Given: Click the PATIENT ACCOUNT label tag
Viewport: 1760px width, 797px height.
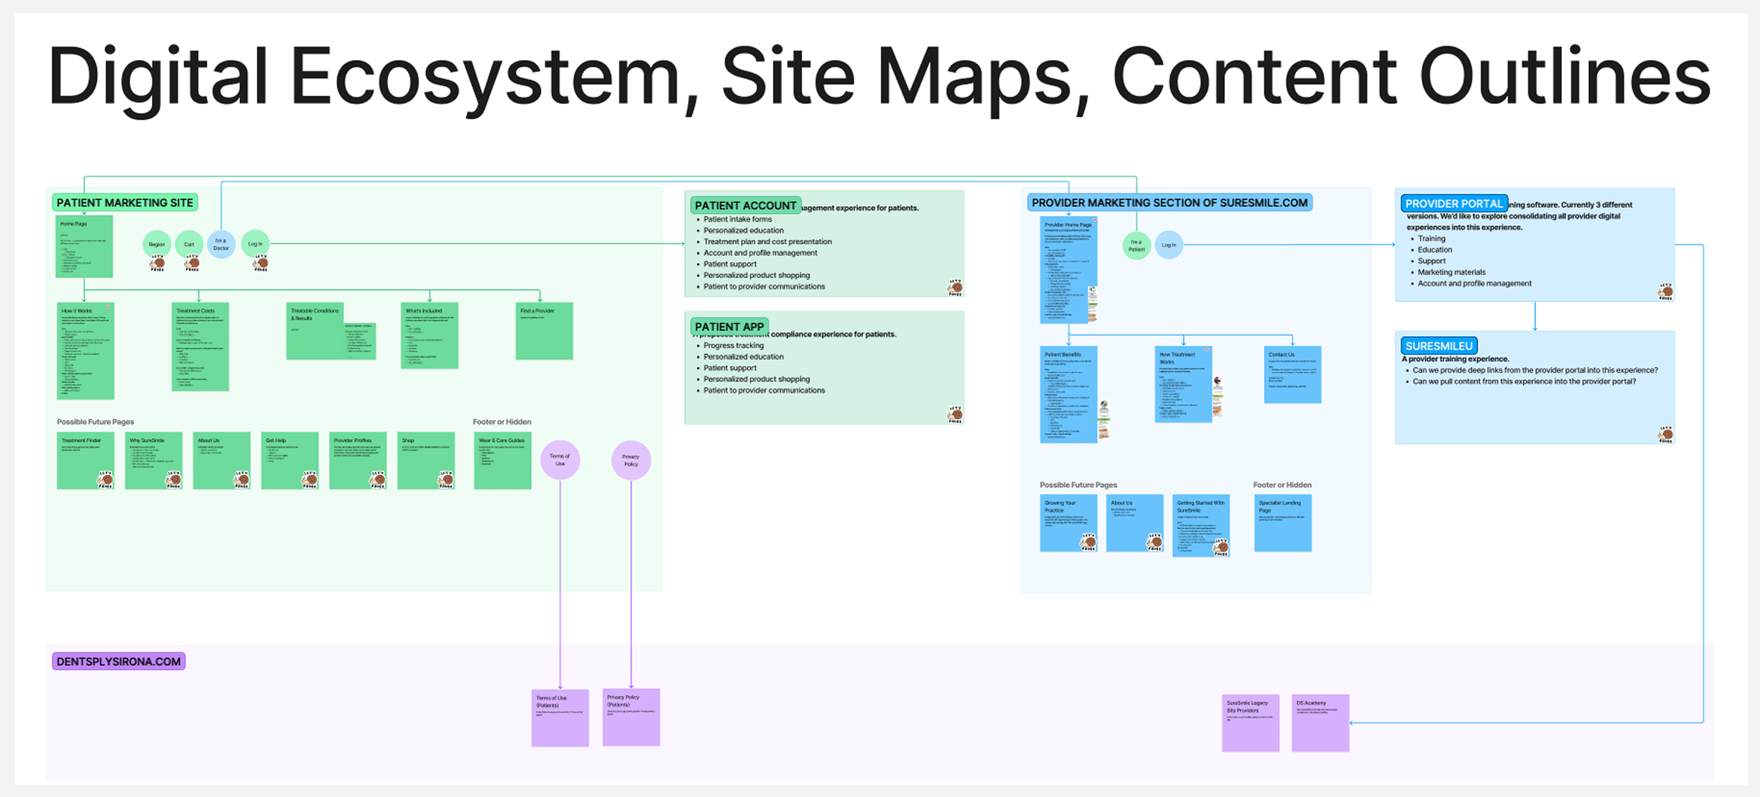Looking at the screenshot, I should pos(745,205).
